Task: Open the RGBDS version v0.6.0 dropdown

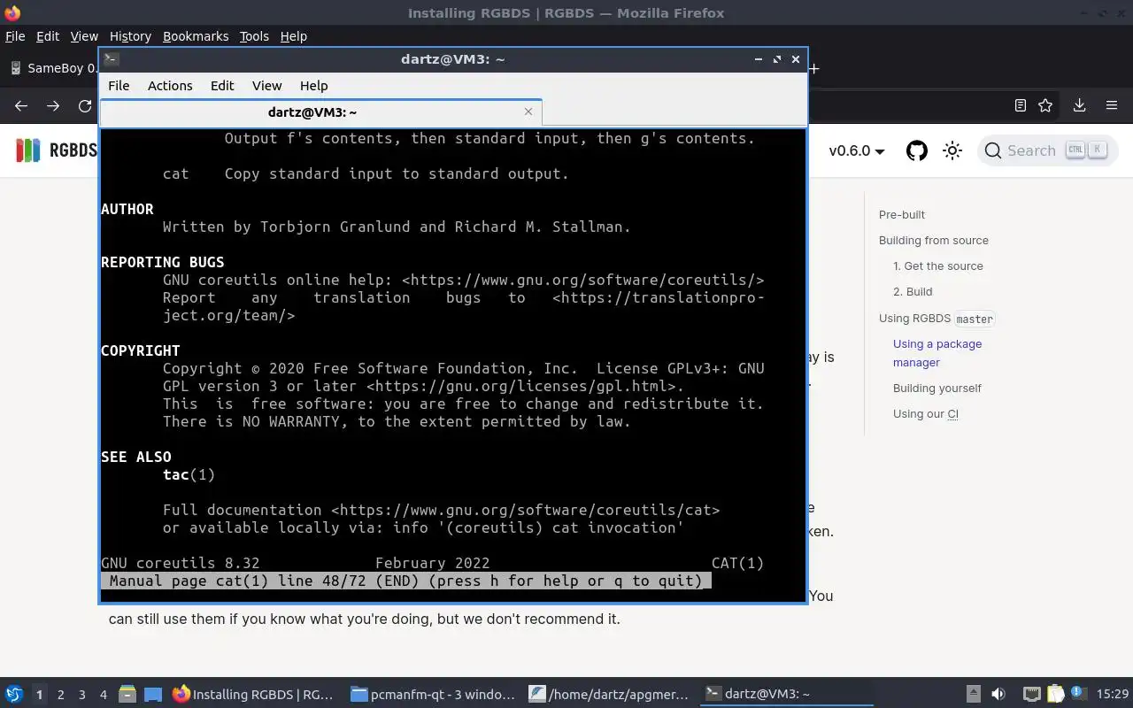Action: tap(857, 150)
